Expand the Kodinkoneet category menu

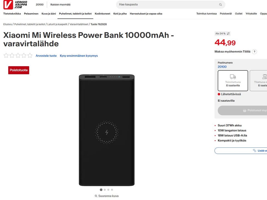tap(102, 14)
